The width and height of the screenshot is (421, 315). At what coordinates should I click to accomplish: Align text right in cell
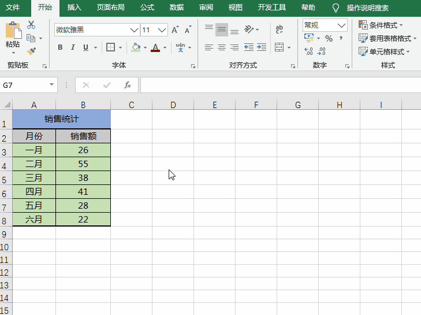pos(234,47)
